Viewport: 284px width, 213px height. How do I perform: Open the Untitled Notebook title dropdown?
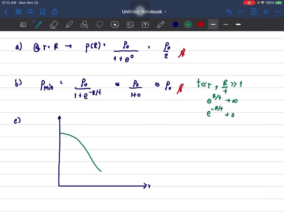[x=144, y=12]
